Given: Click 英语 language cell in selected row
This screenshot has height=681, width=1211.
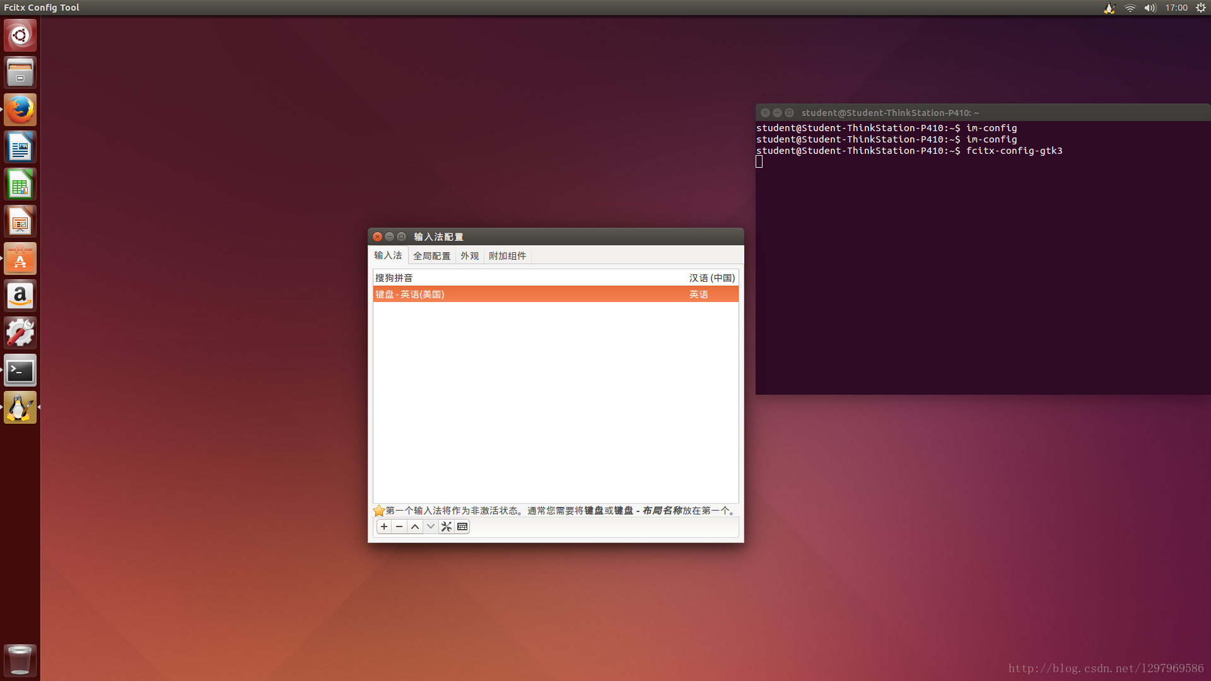Looking at the screenshot, I should pyautogui.click(x=698, y=294).
